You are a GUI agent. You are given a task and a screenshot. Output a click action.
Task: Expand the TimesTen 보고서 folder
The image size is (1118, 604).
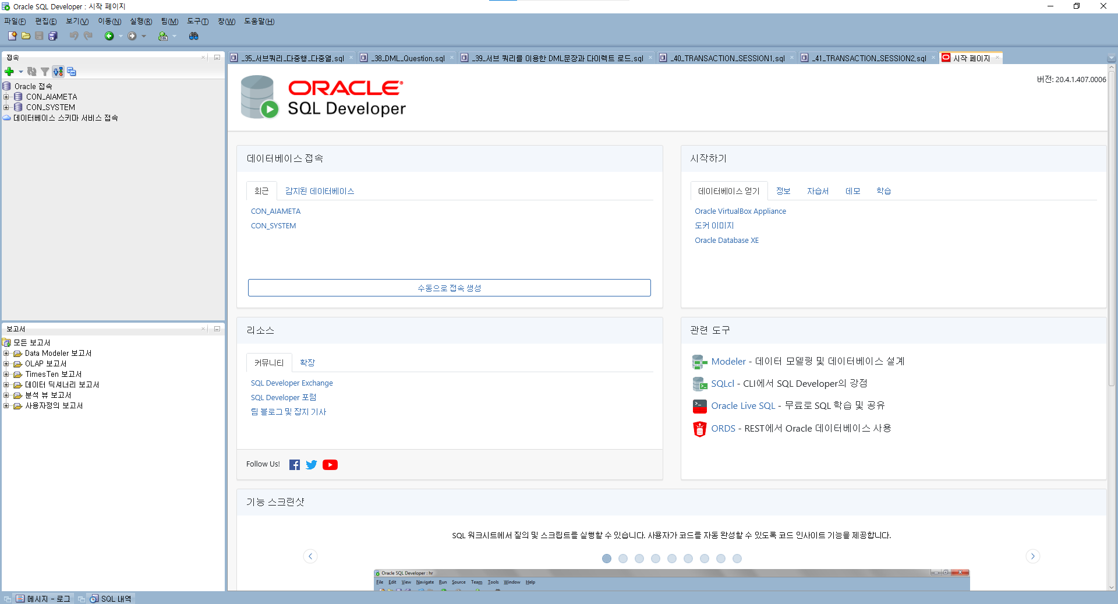[x=6, y=374]
